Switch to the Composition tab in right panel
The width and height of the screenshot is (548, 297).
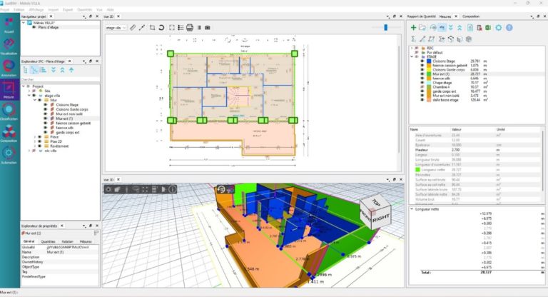click(471, 16)
